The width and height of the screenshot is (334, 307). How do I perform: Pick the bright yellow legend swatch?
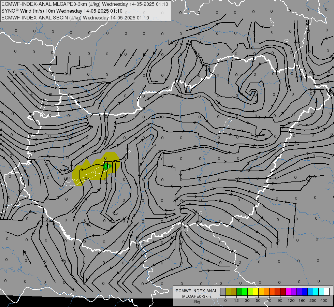256,292
